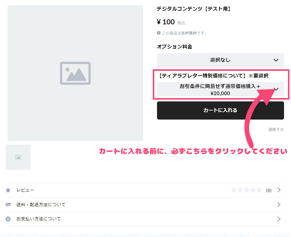This screenshot has height=237, width=291.
Task: Click the product title デジタルコンテンツ【テスト用】
Action: click(x=194, y=9)
